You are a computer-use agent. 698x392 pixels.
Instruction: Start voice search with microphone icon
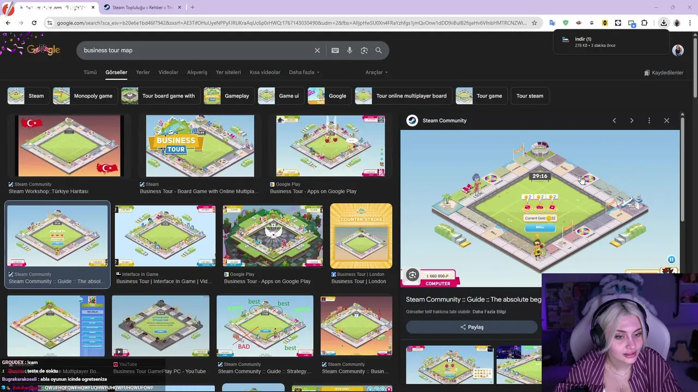(350, 50)
